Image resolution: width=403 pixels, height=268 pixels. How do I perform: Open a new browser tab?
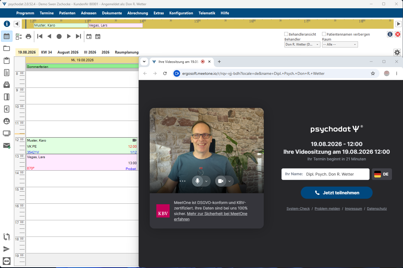tap(219, 62)
